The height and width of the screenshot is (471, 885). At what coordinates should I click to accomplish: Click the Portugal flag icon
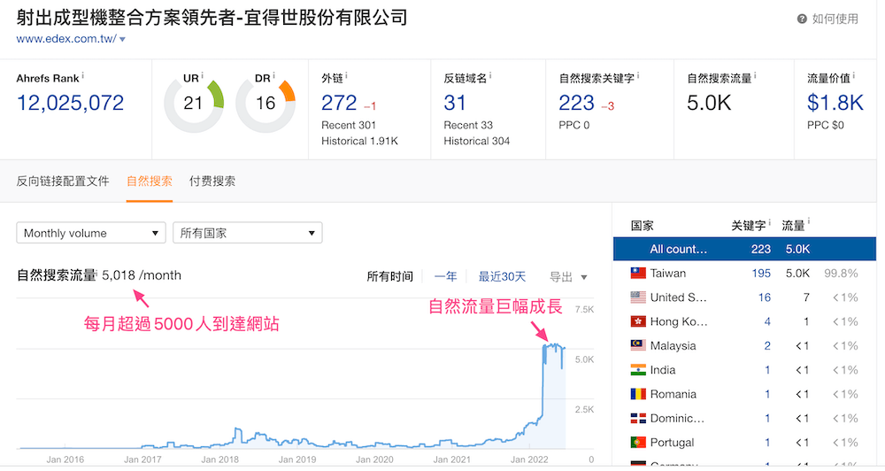coord(638,442)
